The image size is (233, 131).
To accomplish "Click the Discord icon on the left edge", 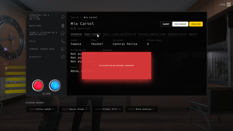I will point(5,49).
